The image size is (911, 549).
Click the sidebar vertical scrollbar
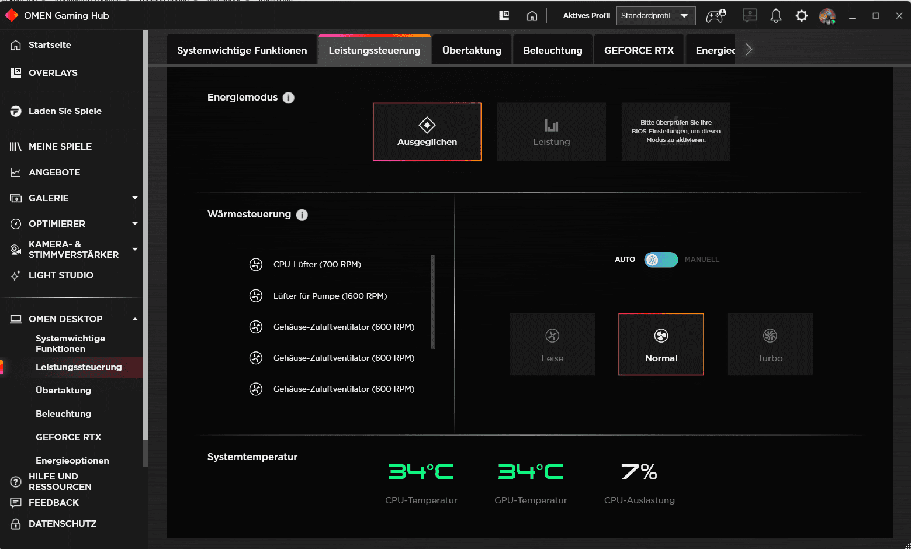point(146,234)
